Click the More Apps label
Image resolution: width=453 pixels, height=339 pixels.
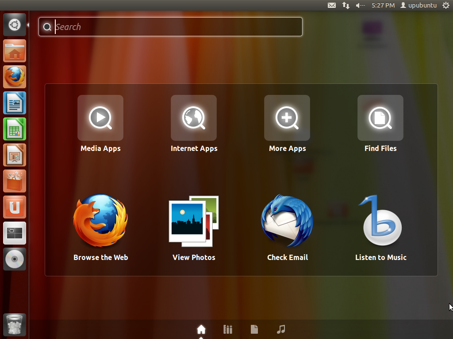point(287,148)
